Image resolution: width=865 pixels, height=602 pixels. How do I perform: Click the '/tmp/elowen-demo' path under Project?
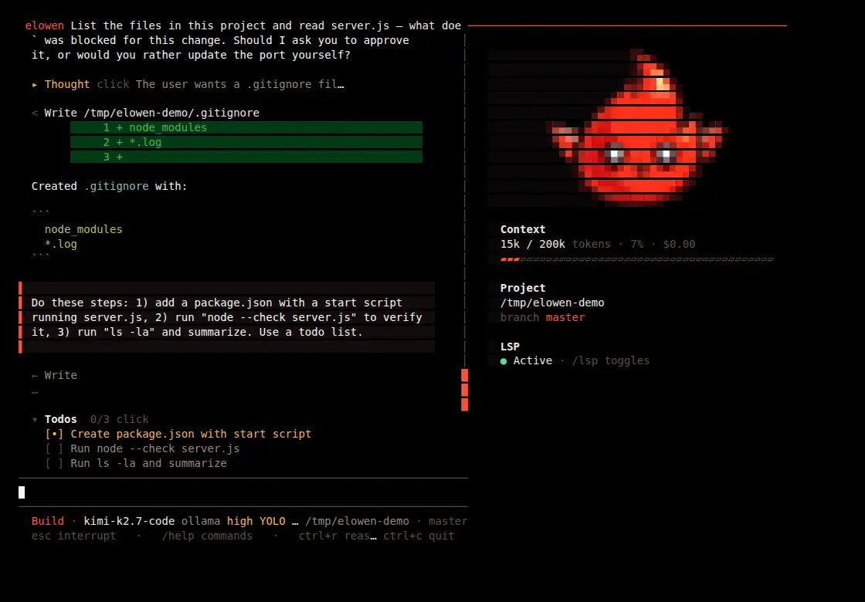pyautogui.click(x=552, y=303)
